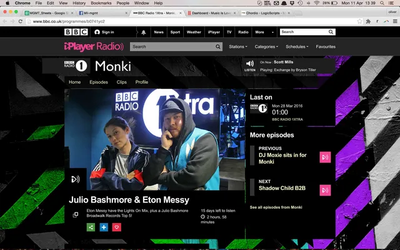The height and width of the screenshot is (250, 400).
Task: Click See all episodes from Monki
Action: pyautogui.click(x=276, y=207)
